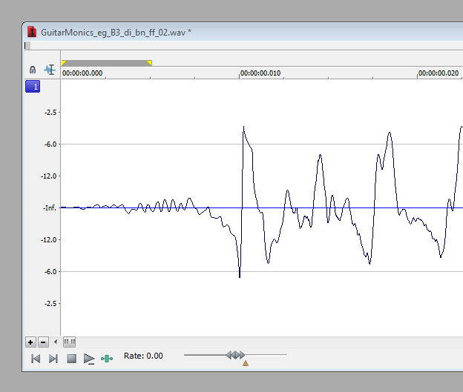Go to start of file

coord(35,359)
